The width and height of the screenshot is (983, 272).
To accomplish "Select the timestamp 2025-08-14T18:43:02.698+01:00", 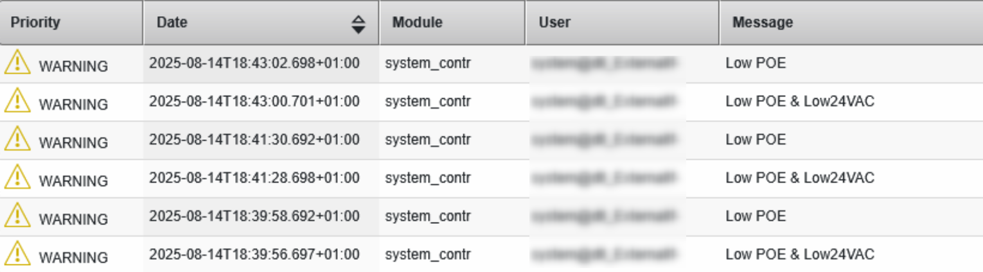I will coord(254,64).
